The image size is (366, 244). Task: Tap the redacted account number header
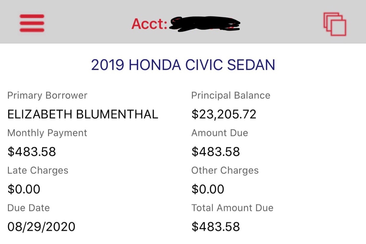click(x=186, y=24)
